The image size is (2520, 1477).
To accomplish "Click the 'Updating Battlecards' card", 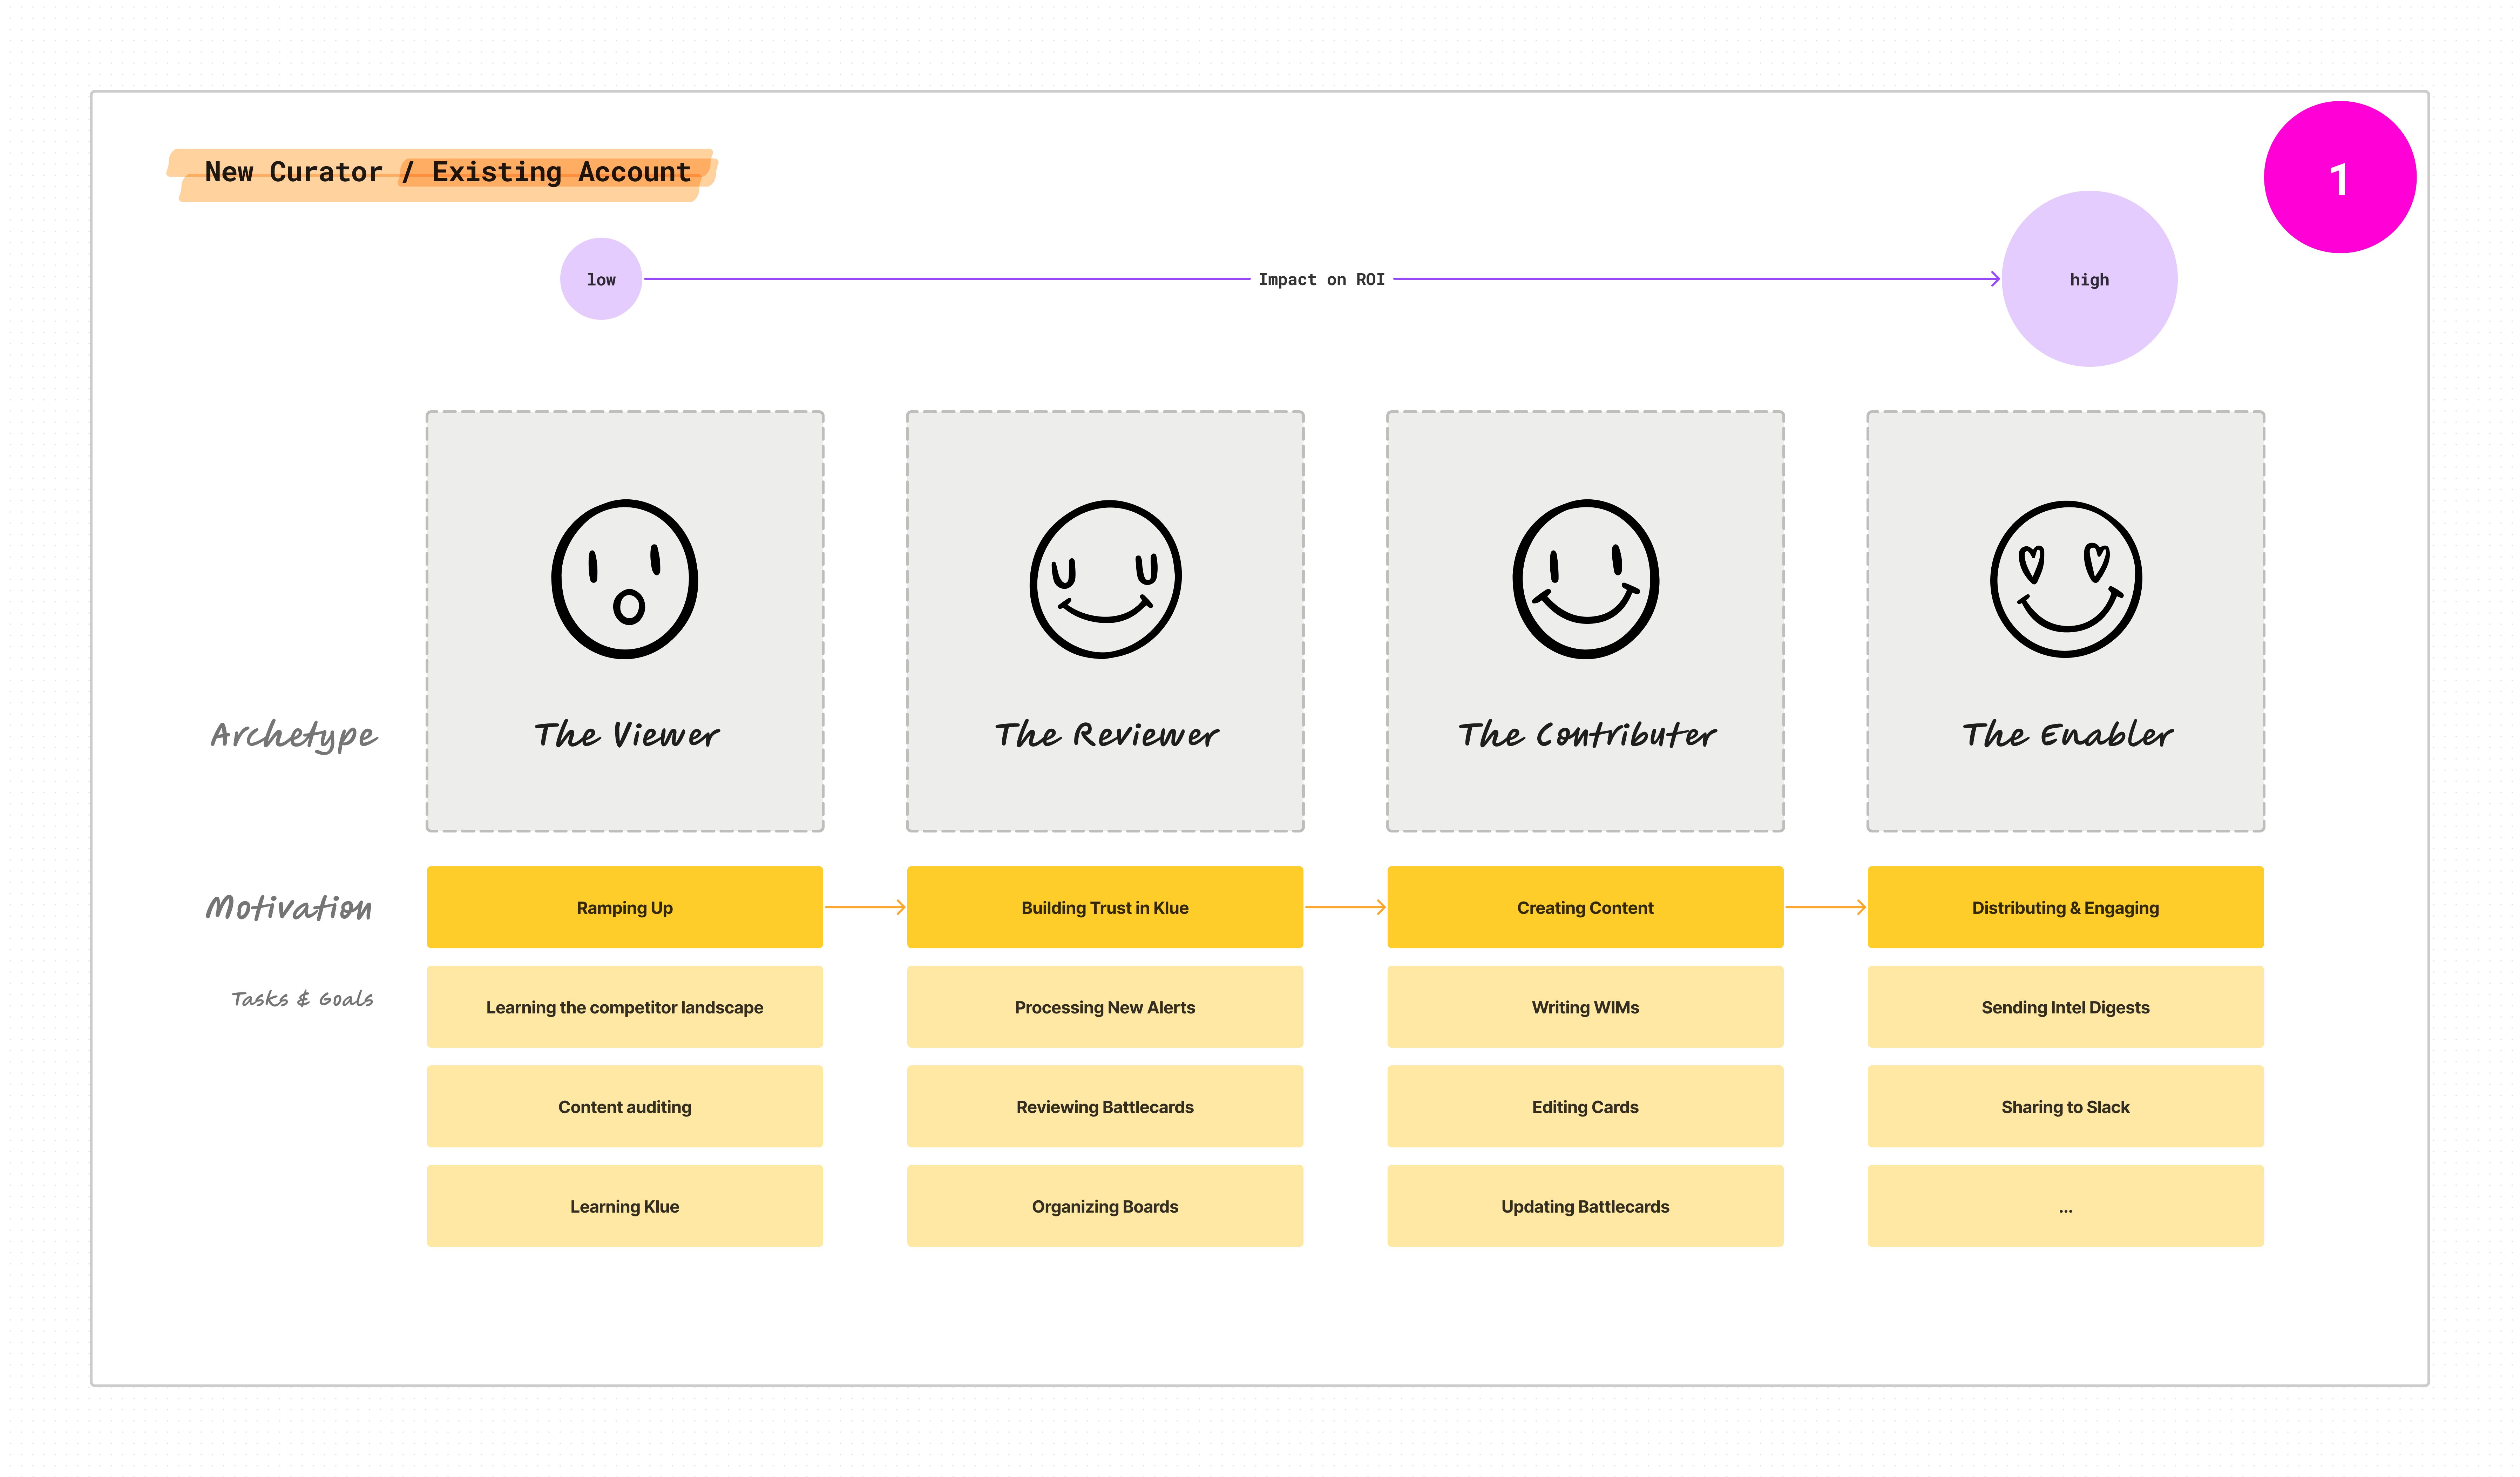I will (1585, 1206).
